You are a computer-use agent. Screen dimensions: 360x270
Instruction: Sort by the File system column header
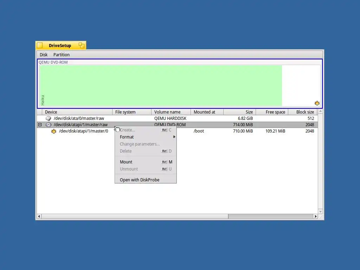pos(132,112)
